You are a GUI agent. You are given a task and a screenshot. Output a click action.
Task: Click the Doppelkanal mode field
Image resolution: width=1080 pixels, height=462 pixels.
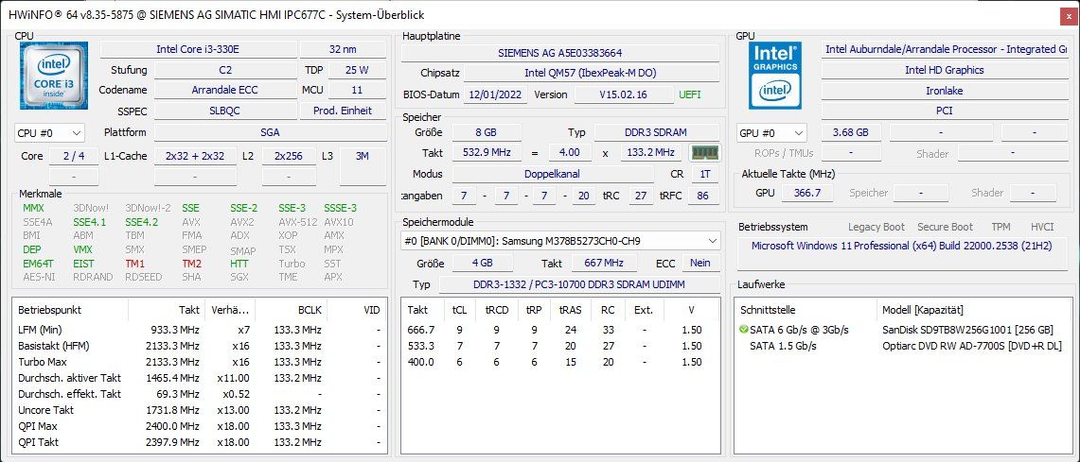click(551, 174)
